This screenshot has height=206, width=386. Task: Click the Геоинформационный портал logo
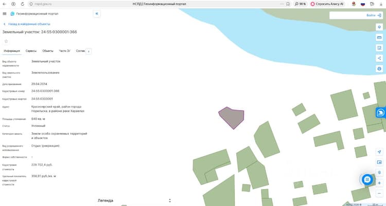[34, 14]
